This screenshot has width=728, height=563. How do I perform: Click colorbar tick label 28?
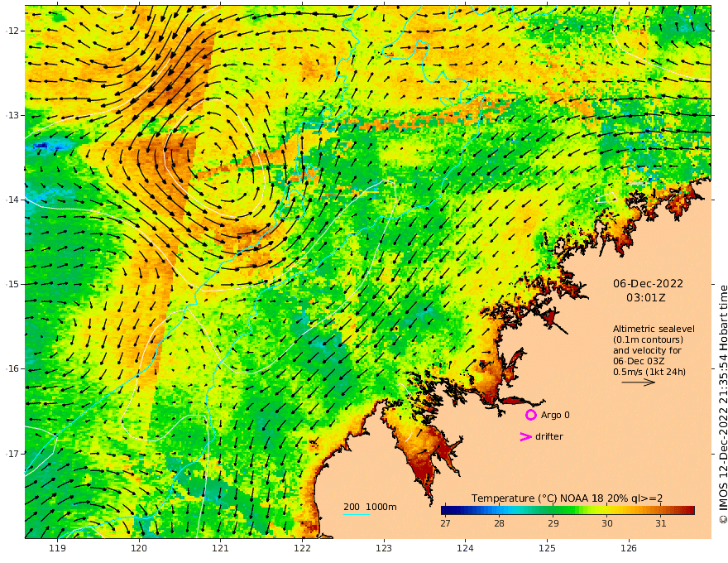499,523
